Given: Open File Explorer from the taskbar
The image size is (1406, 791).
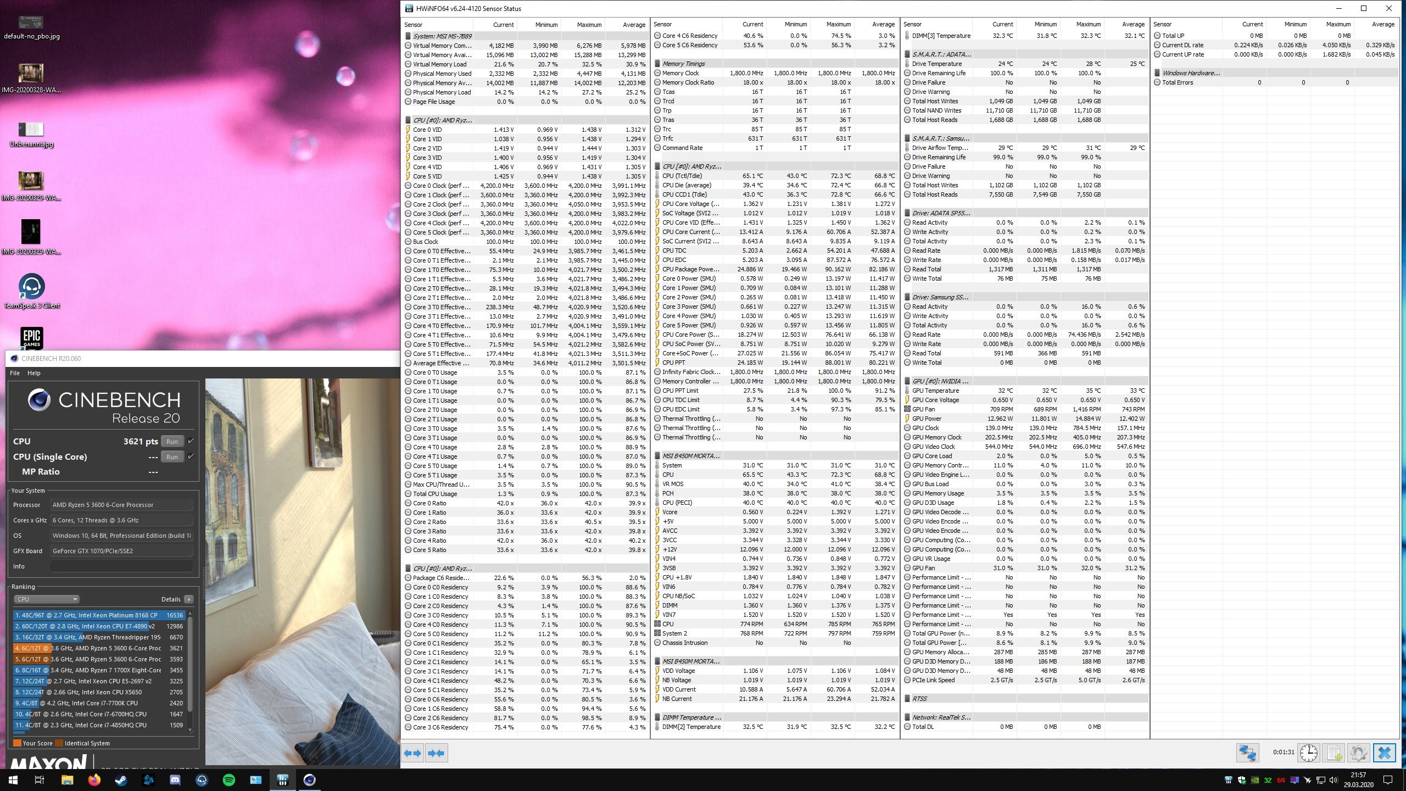Looking at the screenshot, I should pos(67,779).
